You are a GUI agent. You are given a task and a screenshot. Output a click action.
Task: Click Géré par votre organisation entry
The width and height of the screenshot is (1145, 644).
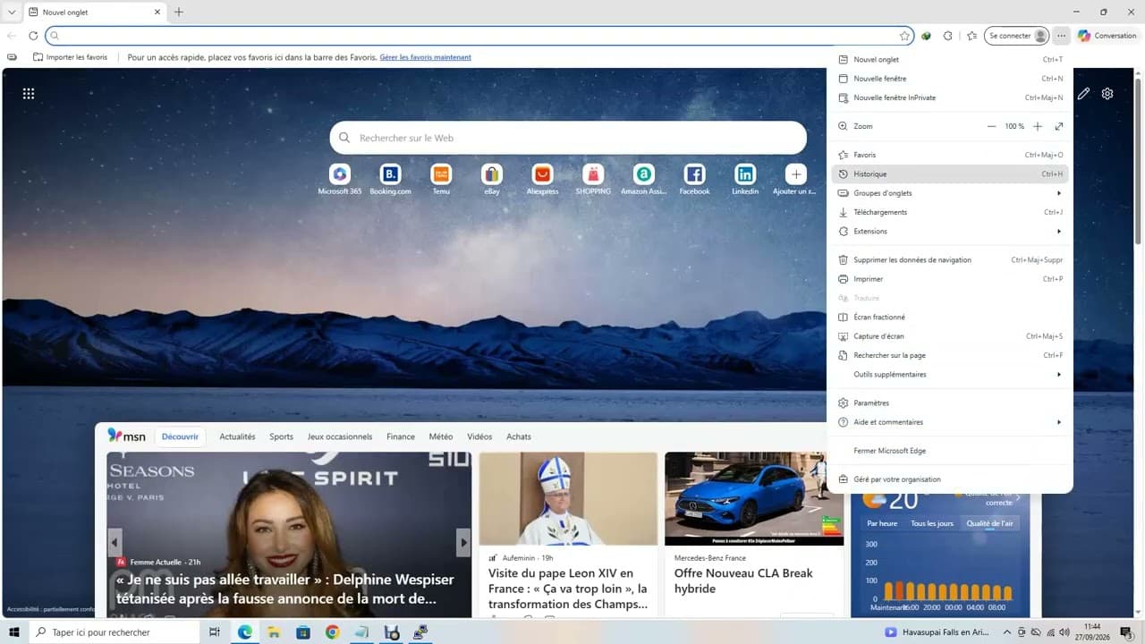[x=950, y=479]
